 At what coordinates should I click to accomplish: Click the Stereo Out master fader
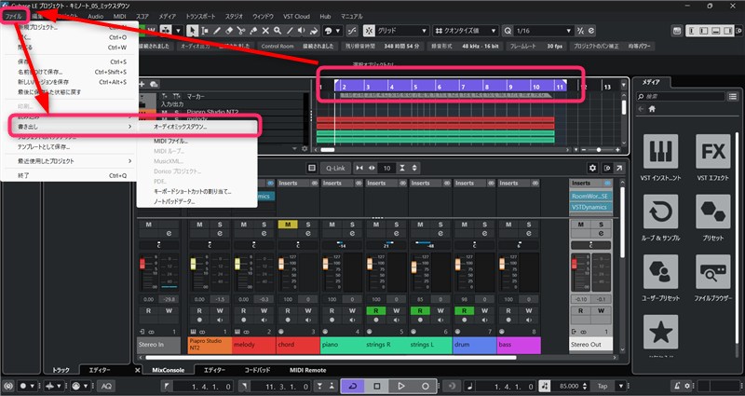[574, 263]
